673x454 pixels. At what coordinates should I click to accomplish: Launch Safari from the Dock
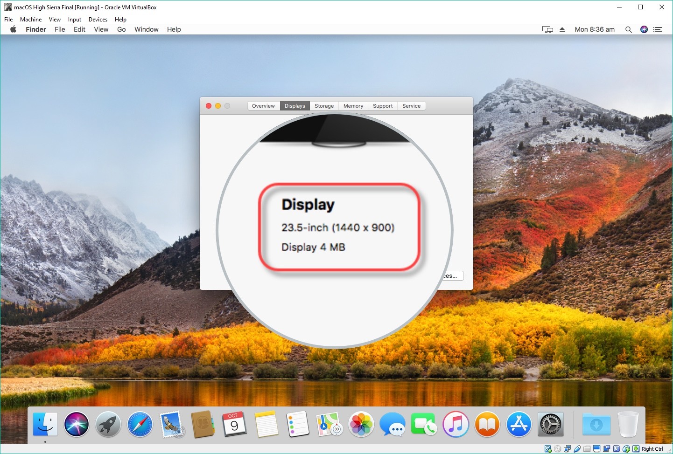point(140,425)
